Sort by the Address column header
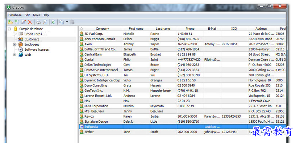 [x=261, y=29]
